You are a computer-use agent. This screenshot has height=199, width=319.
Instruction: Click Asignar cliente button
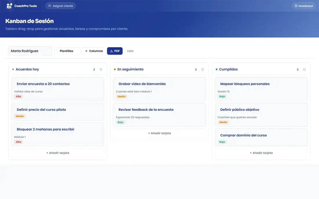point(60,6)
